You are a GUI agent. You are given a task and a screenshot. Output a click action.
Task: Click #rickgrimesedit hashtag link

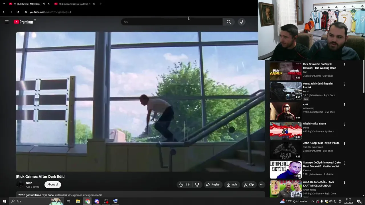pyautogui.click(x=92, y=195)
